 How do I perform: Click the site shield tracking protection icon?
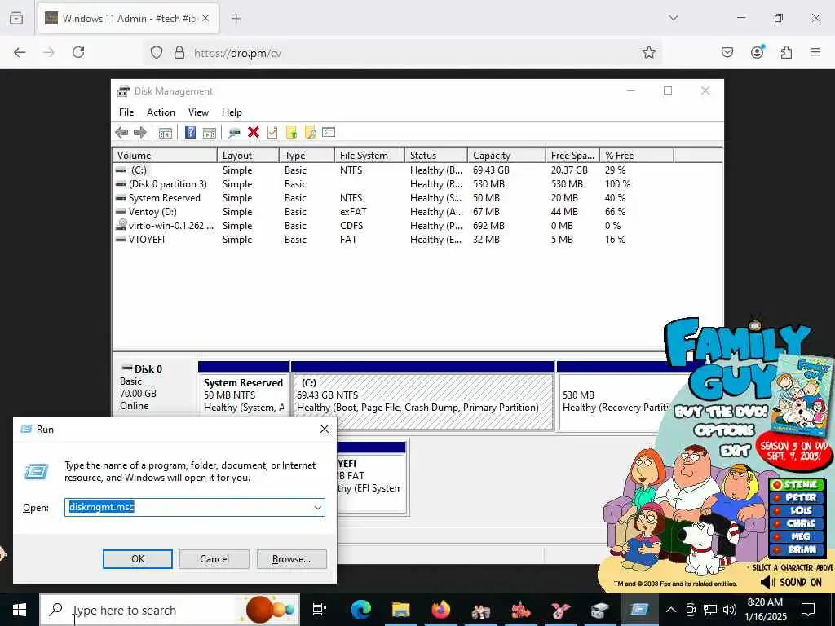coord(156,52)
